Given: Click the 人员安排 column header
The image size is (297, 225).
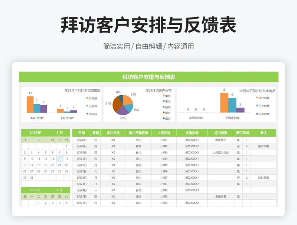Looking at the screenshot, I should tap(164, 133).
